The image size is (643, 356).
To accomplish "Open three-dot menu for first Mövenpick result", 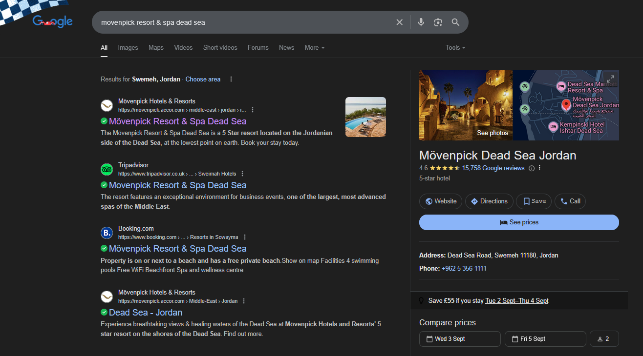I will (253, 110).
